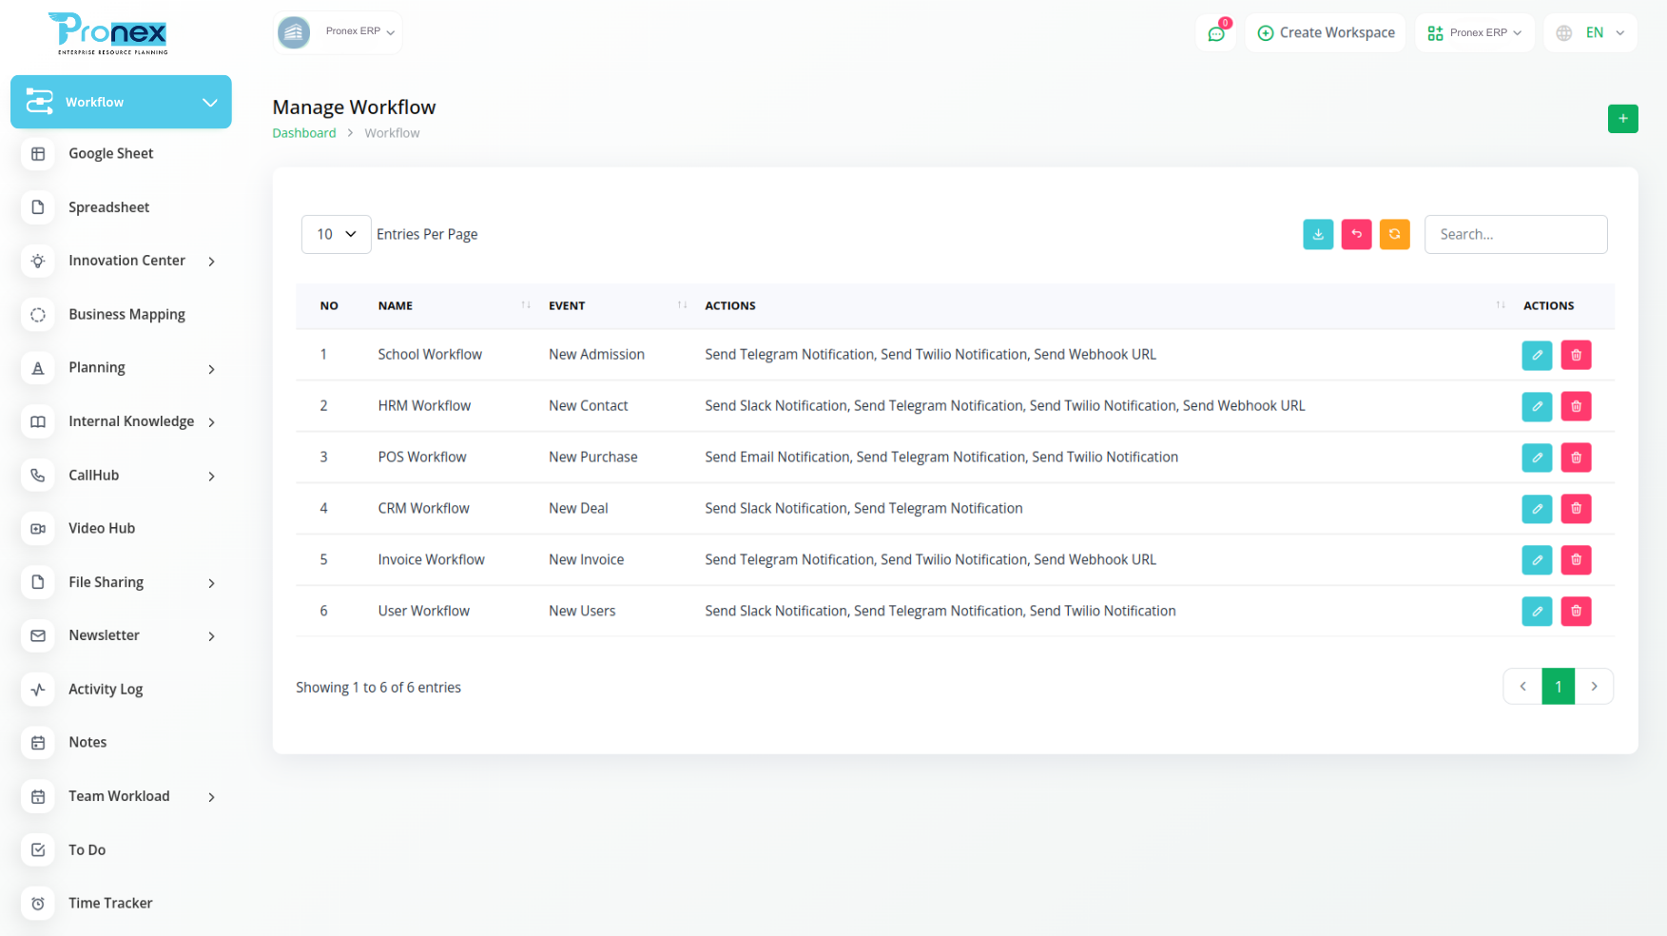This screenshot has height=936, width=1667.
Task: Click the Google Sheet sidebar icon
Action: click(x=38, y=154)
